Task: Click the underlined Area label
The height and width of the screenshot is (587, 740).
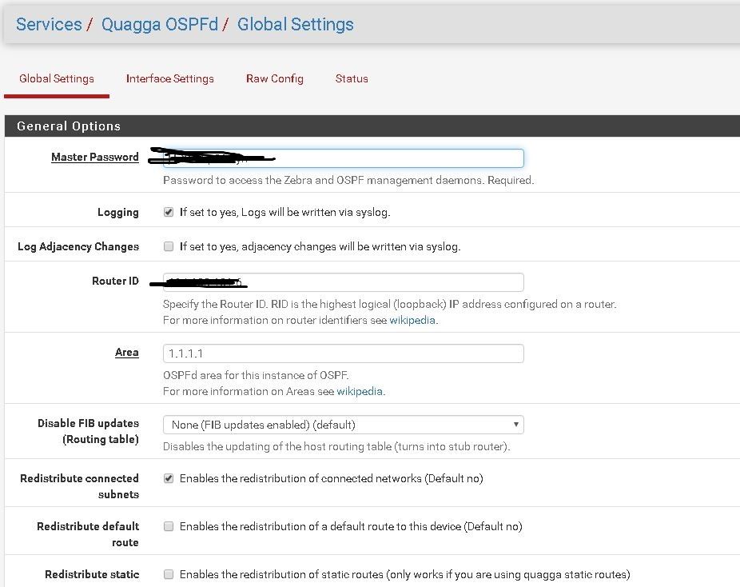Action: 127,353
